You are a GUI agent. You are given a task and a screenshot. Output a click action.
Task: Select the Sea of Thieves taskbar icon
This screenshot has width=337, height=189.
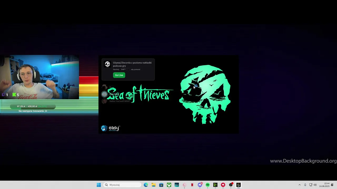[x=239, y=185]
